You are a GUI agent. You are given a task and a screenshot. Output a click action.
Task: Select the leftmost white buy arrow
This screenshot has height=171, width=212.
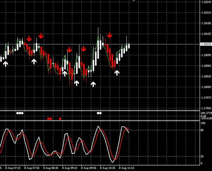click(x=5, y=64)
